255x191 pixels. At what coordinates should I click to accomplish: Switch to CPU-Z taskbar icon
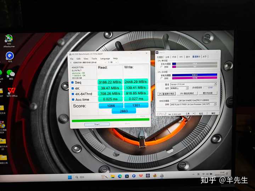pyautogui.click(x=148, y=175)
